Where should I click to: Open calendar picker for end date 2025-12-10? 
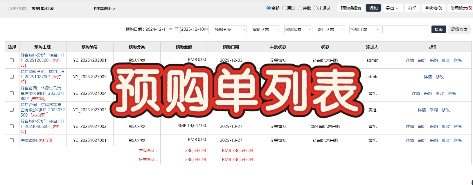point(206,29)
